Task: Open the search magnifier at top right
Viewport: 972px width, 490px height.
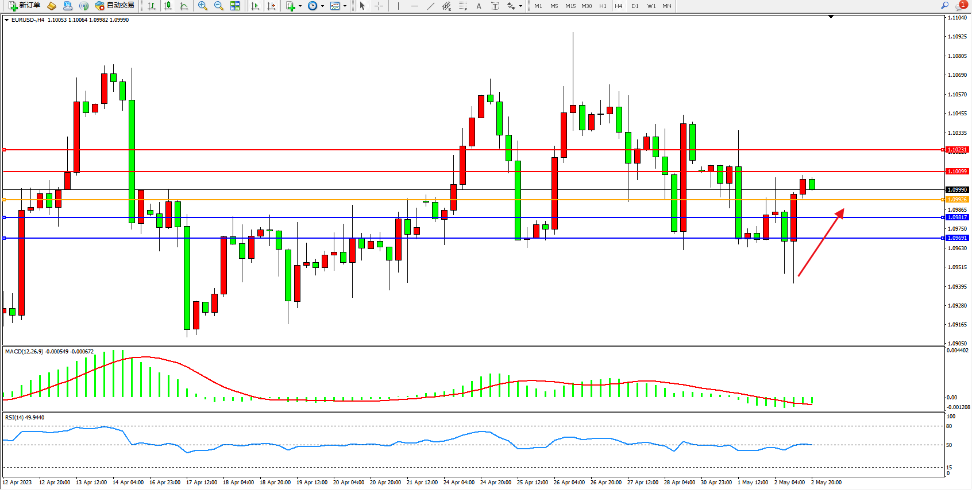Action: click(x=944, y=6)
